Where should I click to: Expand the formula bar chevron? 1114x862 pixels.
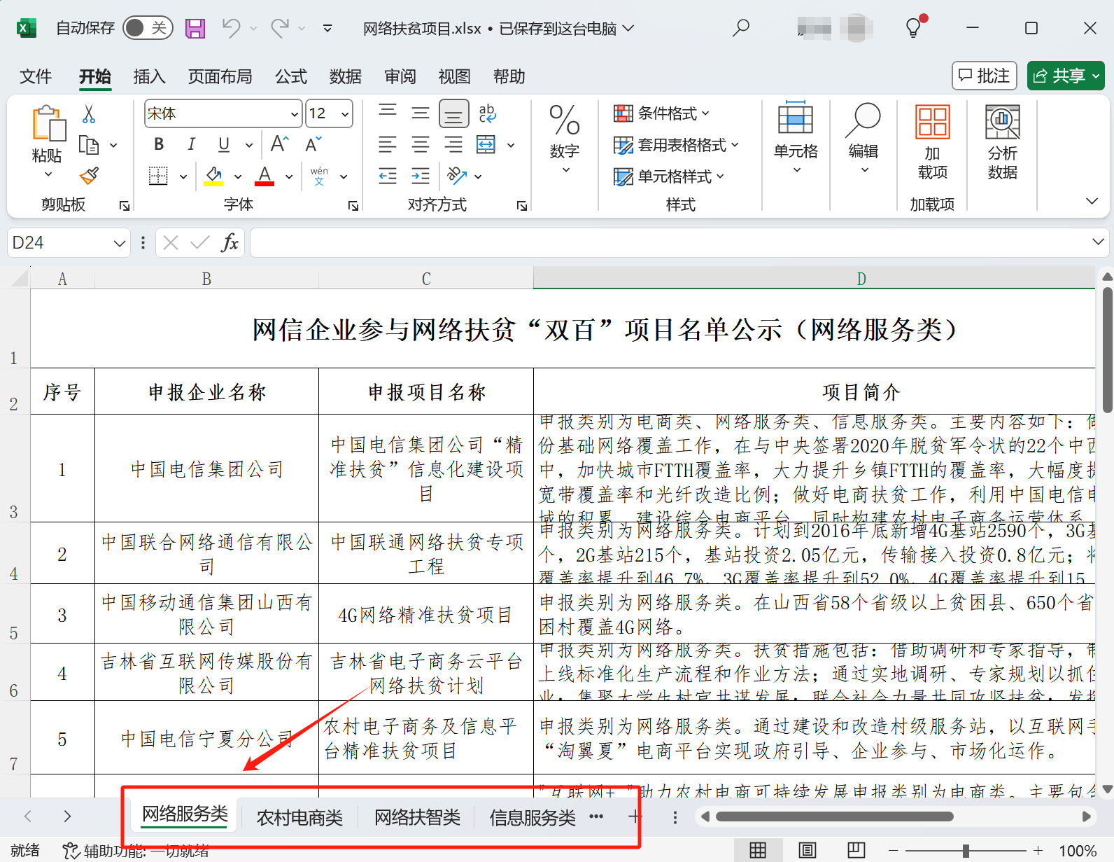1098,242
